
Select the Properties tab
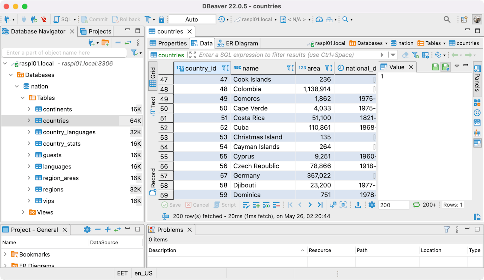coord(168,43)
